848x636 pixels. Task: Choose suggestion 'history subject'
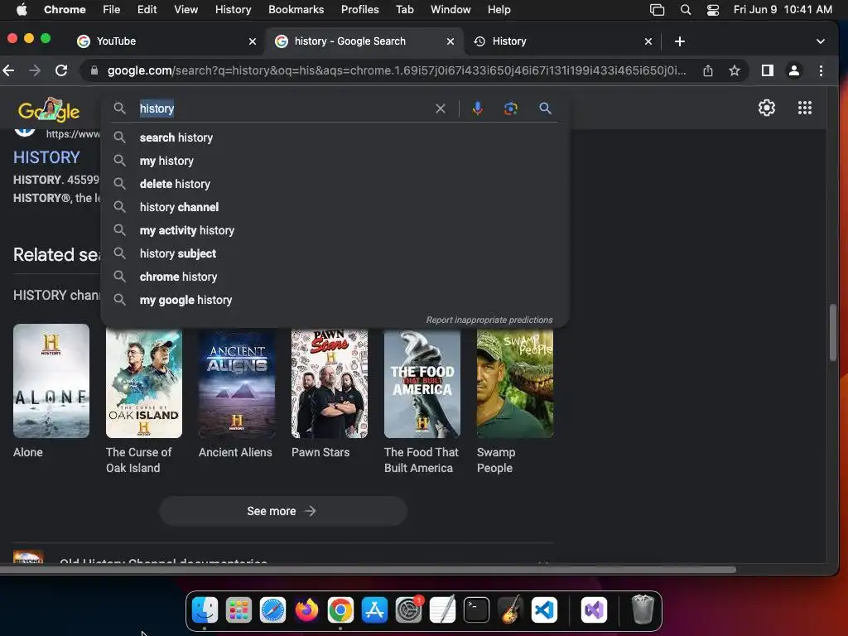click(335, 253)
